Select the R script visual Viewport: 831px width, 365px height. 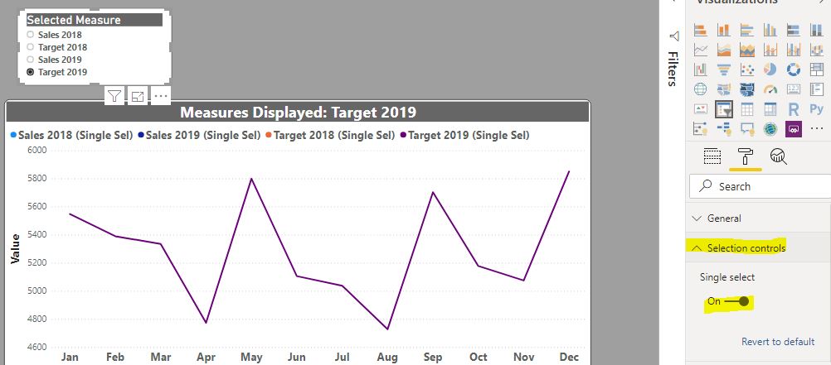point(794,109)
